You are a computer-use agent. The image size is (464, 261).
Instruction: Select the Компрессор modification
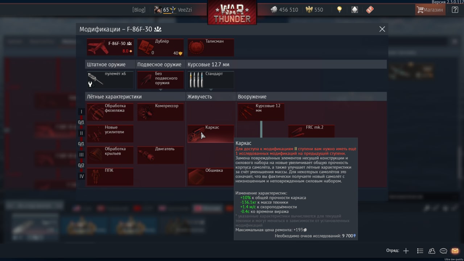pyautogui.click(x=160, y=112)
